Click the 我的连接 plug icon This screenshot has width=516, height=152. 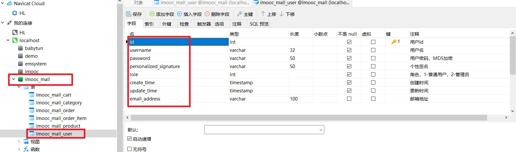tap(9, 23)
